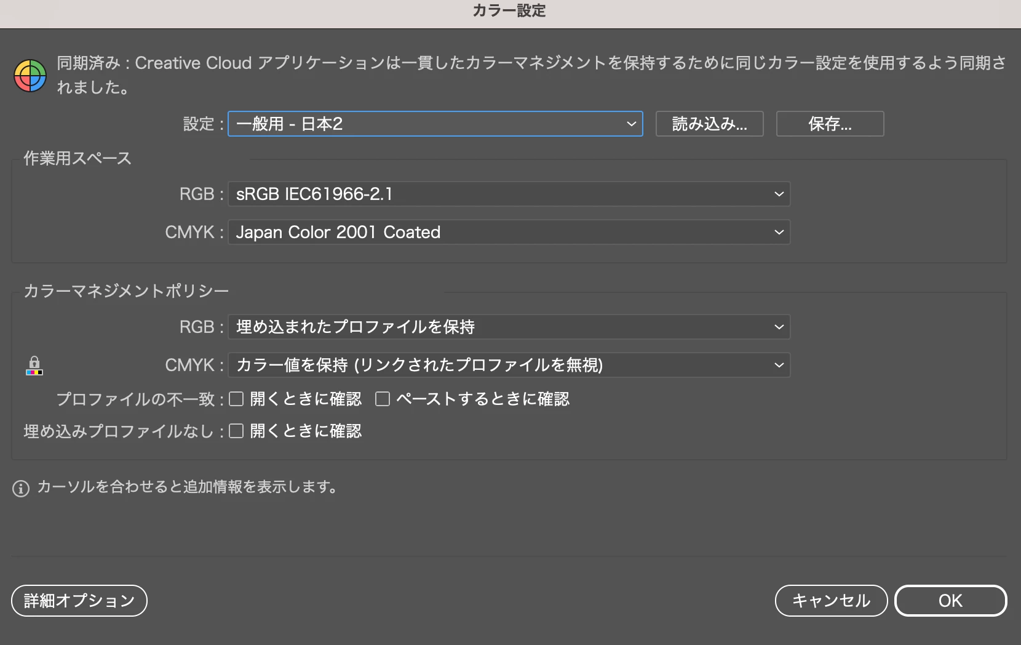
Task: Click the 読み込み... button
Action: pyautogui.click(x=710, y=124)
